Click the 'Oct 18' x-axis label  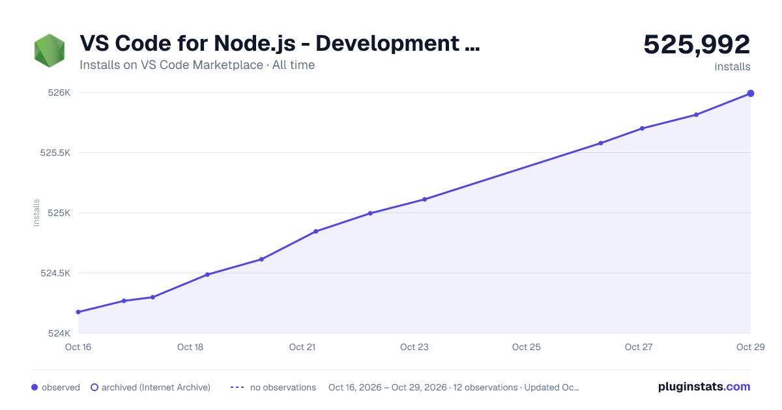[190, 347]
